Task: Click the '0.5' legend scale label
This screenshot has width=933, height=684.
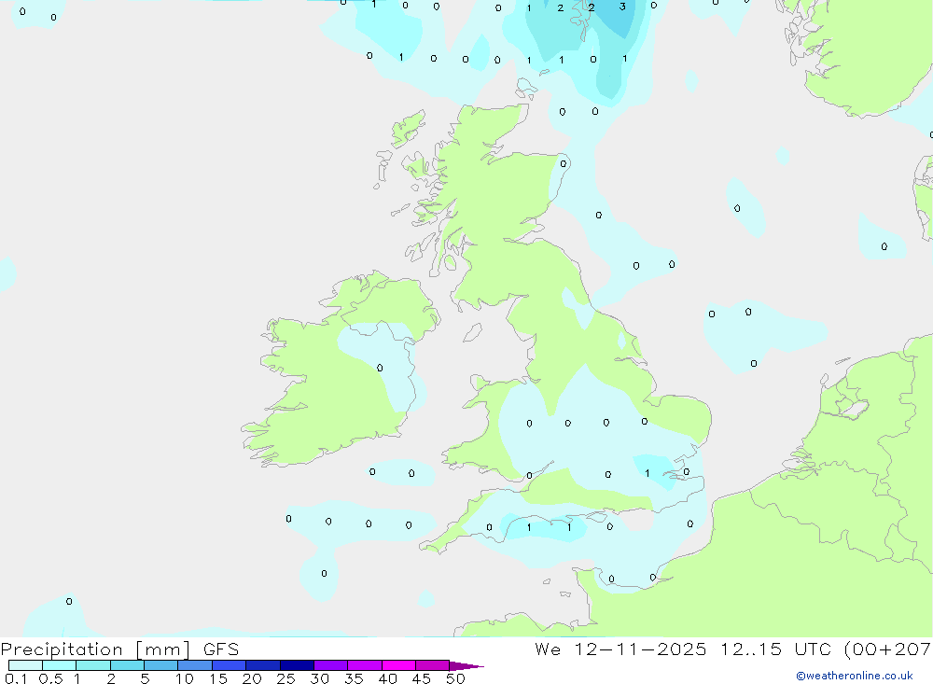Action: tap(50, 678)
